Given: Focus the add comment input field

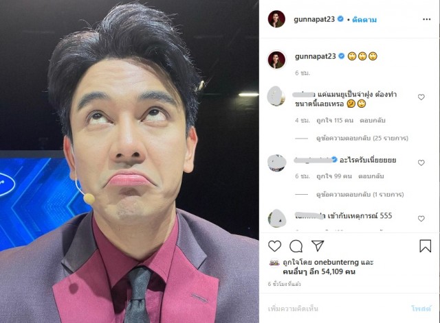Looking at the screenshot, I should [x=337, y=309].
